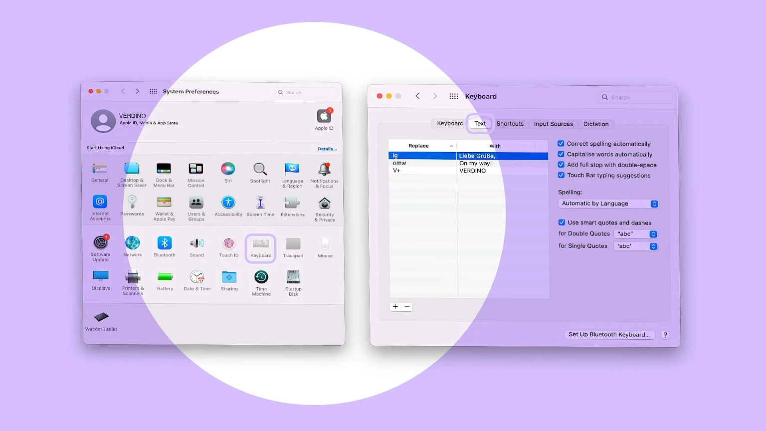Screen dimensions: 766x431
Task: Toggle Correct spelling automatically checkbox
Action: point(561,143)
